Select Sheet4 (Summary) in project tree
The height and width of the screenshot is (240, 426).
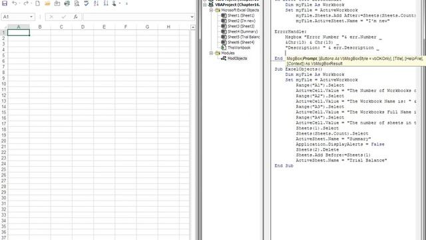coord(242,31)
